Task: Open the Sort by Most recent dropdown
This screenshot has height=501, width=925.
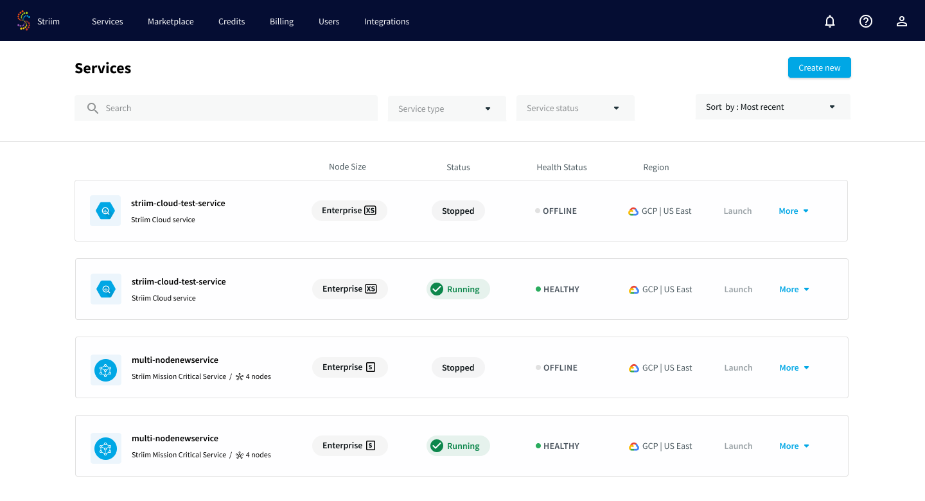Action: [773, 107]
